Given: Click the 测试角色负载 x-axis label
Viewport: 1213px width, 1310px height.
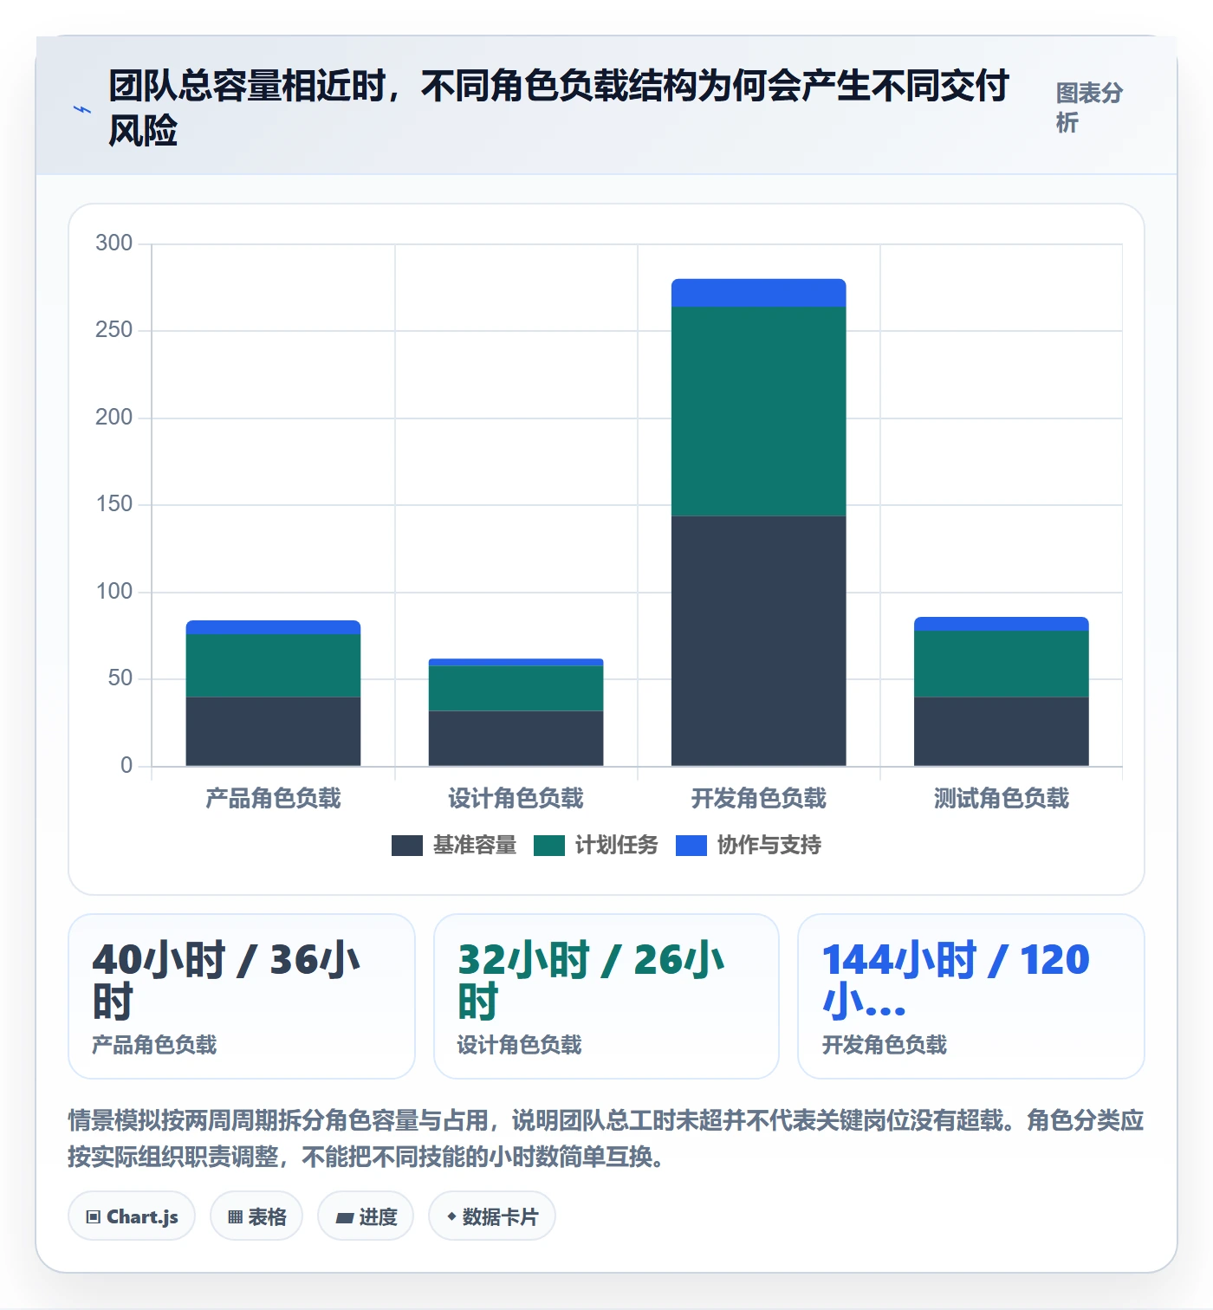Looking at the screenshot, I should (x=1001, y=798).
